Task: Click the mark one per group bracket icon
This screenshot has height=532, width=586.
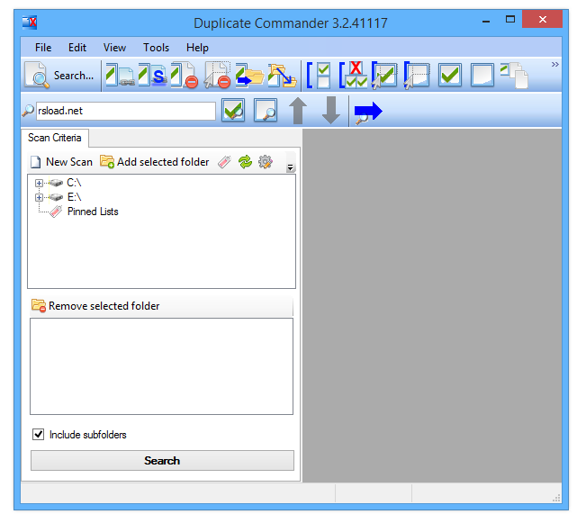Action: [319, 76]
